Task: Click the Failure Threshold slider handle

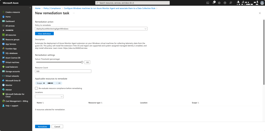Action: point(82,62)
